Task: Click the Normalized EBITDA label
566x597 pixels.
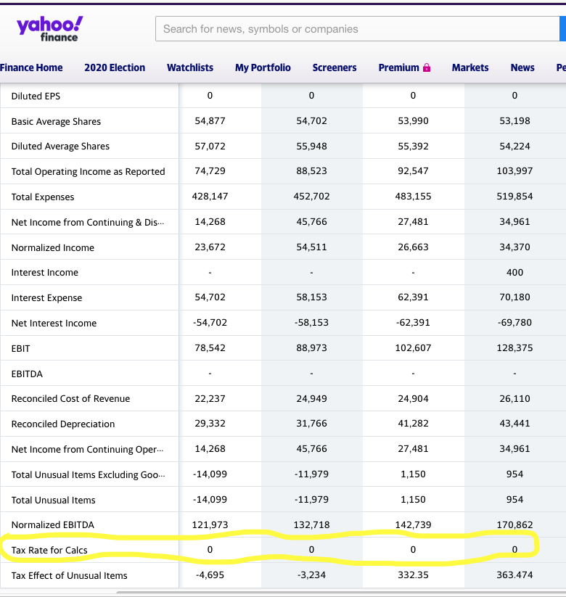Action: (52, 525)
